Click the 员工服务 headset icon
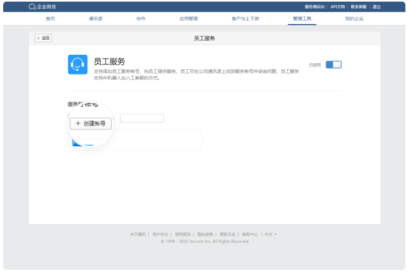 click(x=78, y=64)
